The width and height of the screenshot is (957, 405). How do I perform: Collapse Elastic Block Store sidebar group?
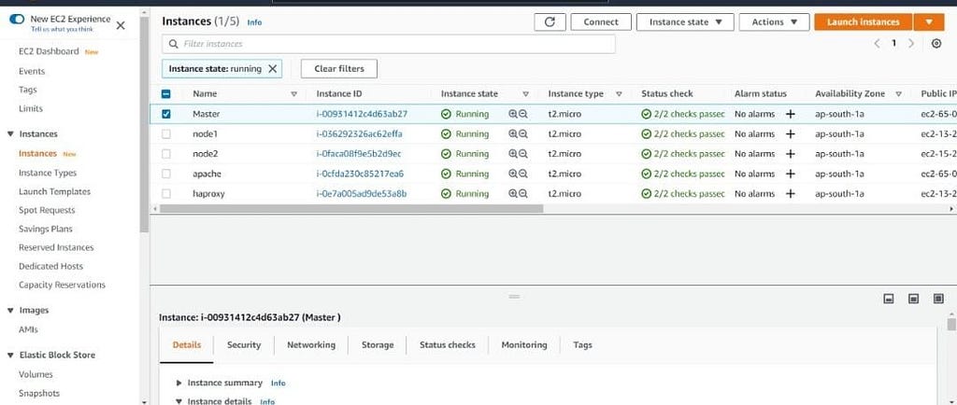click(x=10, y=355)
